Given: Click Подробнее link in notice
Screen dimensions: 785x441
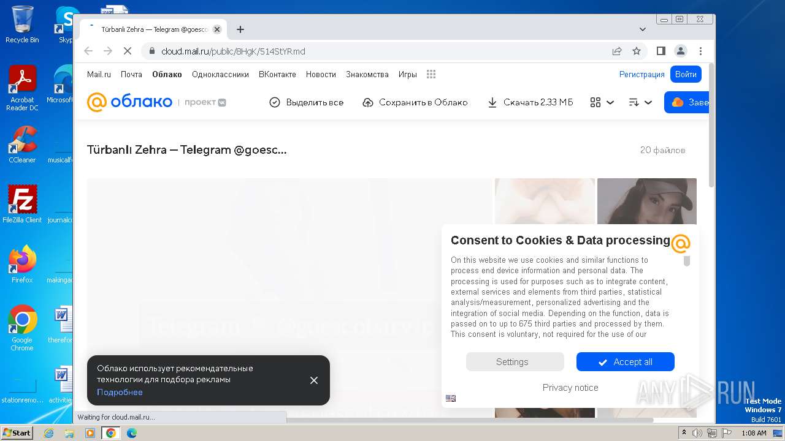Looking at the screenshot, I should point(120,392).
